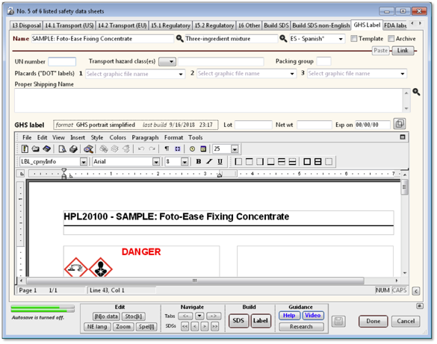Viewport: 437px width, 344px height.
Task: Open the editor Insert menu
Action: coord(78,137)
